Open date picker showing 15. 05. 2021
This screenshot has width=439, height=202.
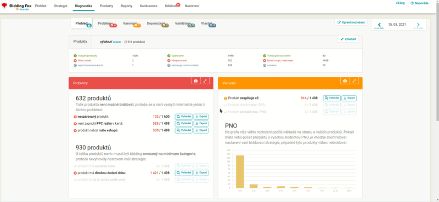397,25
